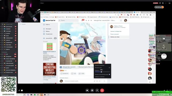
Task: Skip to previous track in VK header
Action: [86, 20]
